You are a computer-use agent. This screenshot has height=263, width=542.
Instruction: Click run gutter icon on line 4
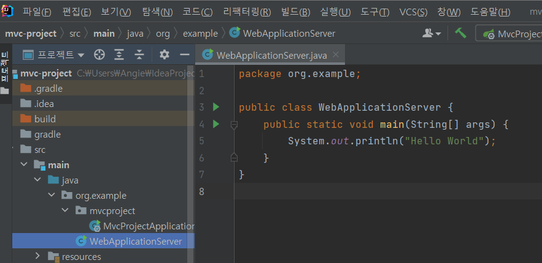coord(216,124)
